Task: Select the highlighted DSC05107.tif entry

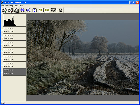Action: click(15, 72)
